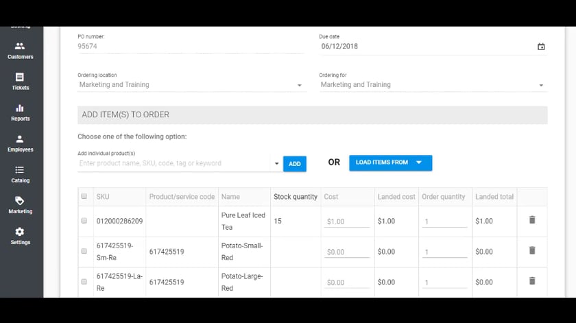Delete the Potato-Large-Red row
Image resolution: width=576 pixels, height=323 pixels.
(x=532, y=280)
